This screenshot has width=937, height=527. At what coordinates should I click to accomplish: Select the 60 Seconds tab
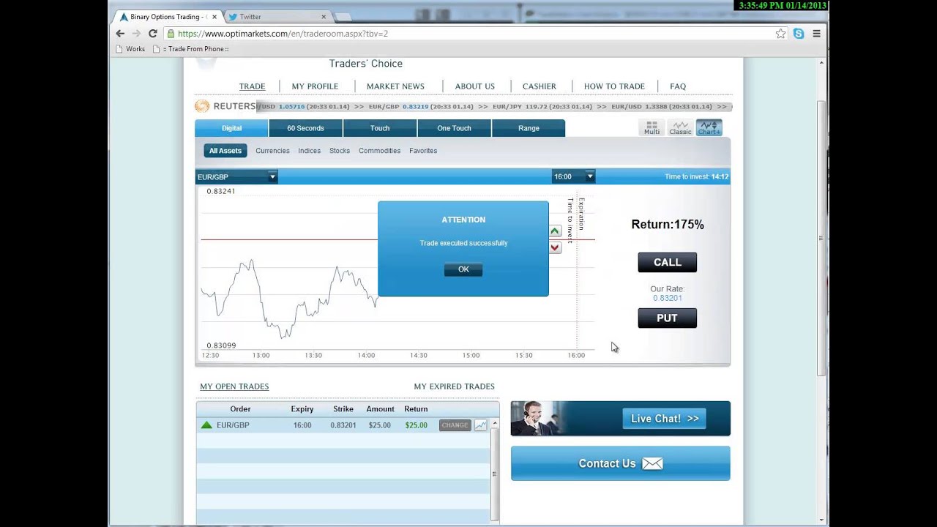pos(305,128)
